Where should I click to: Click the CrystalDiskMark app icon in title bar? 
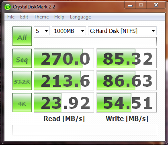pos(8,7)
